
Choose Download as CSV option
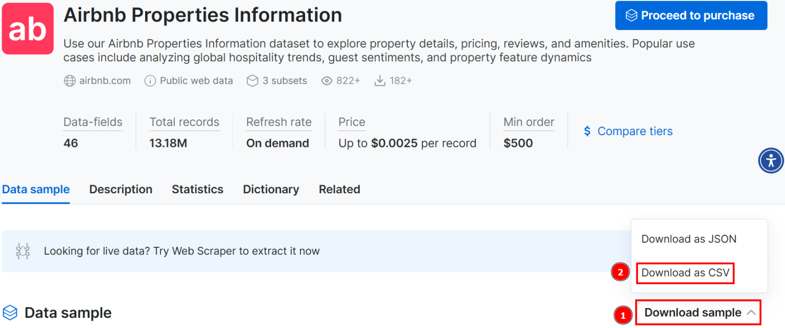coord(685,273)
